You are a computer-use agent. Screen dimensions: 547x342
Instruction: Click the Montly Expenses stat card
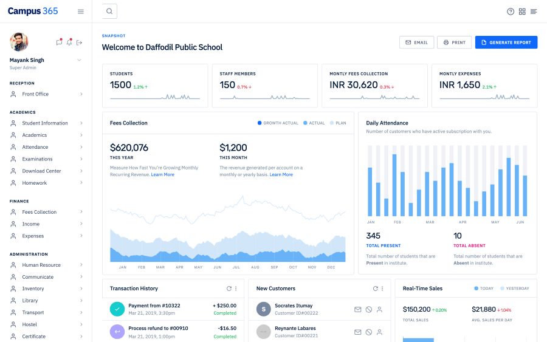pos(484,86)
